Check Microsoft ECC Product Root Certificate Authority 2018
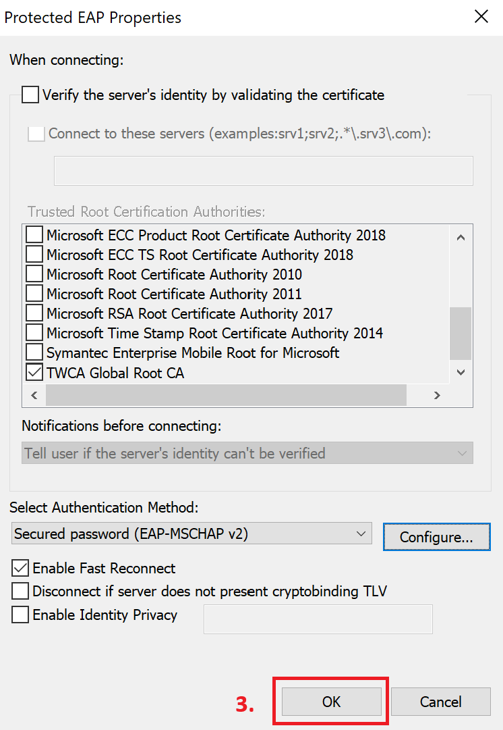Screen dimensions: 503x730 click(34, 235)
